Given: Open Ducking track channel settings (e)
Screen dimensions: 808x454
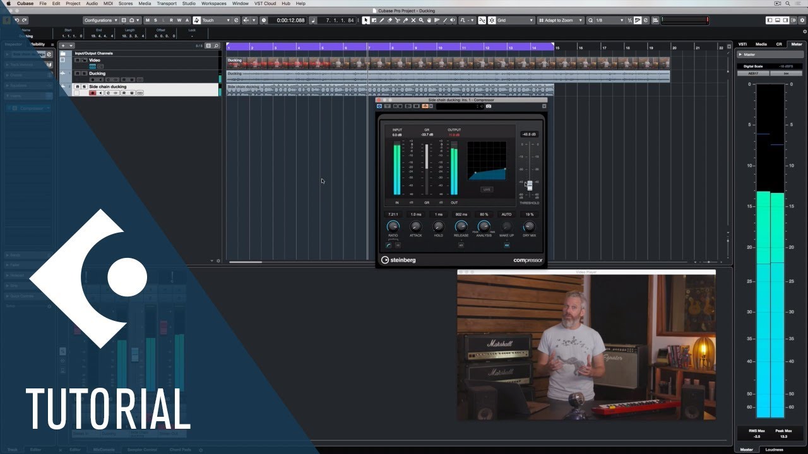Looking at the screenshot, I should point(108,80).
